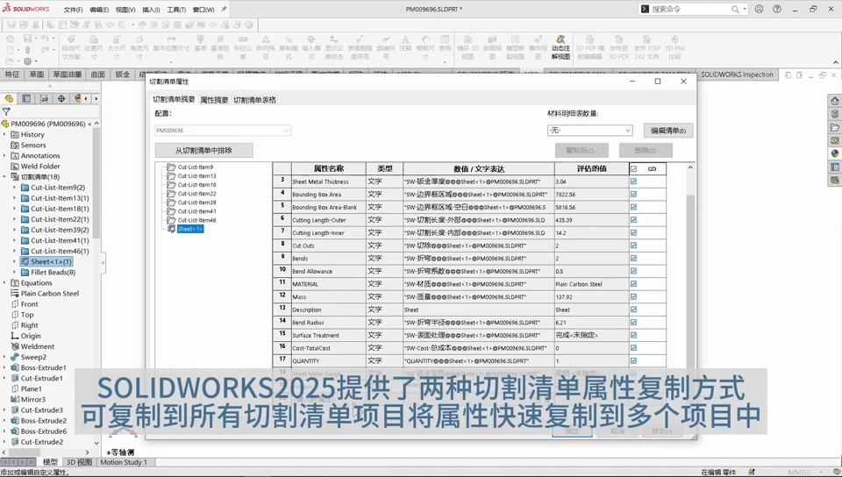Screen dimensions: 842x477
Task: Select the Location Dimension (位置尺寸) tool
Action: point(94,47)
